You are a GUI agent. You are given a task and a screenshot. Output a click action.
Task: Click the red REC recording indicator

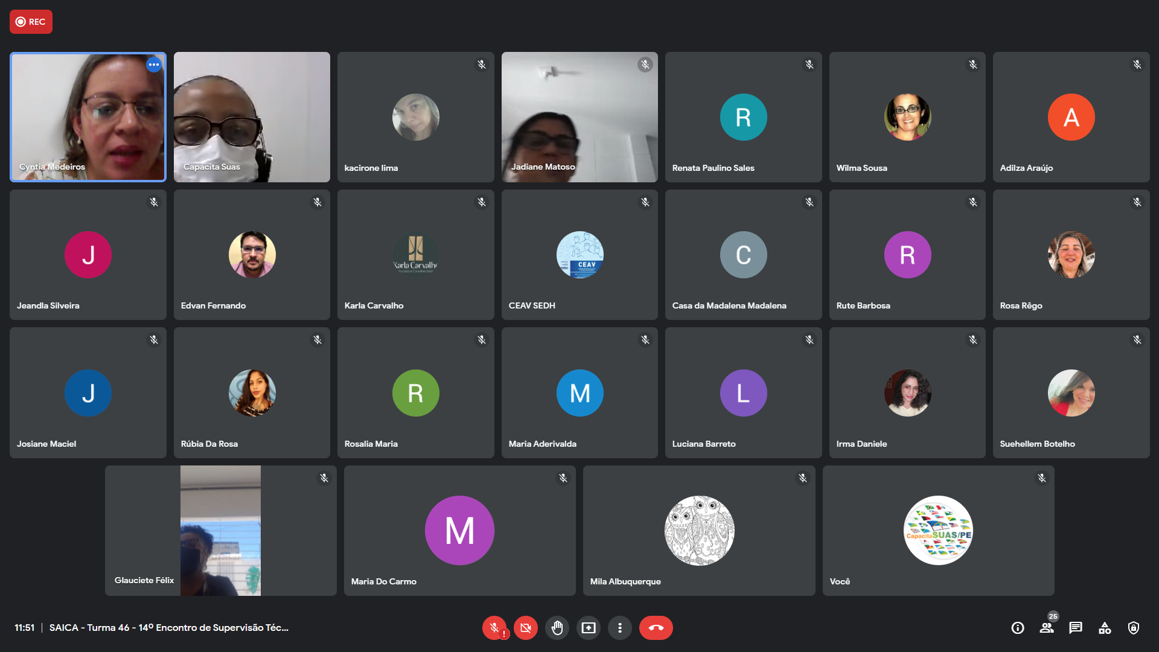(31, 22)
